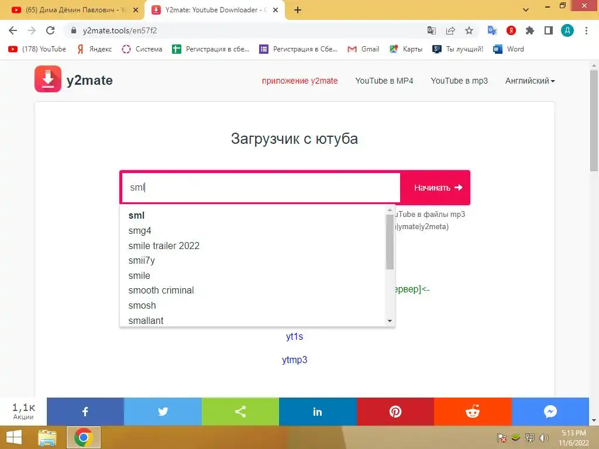Open a new browser tab
The width and height of the screenshot is (599, 449).
[298, 11]
